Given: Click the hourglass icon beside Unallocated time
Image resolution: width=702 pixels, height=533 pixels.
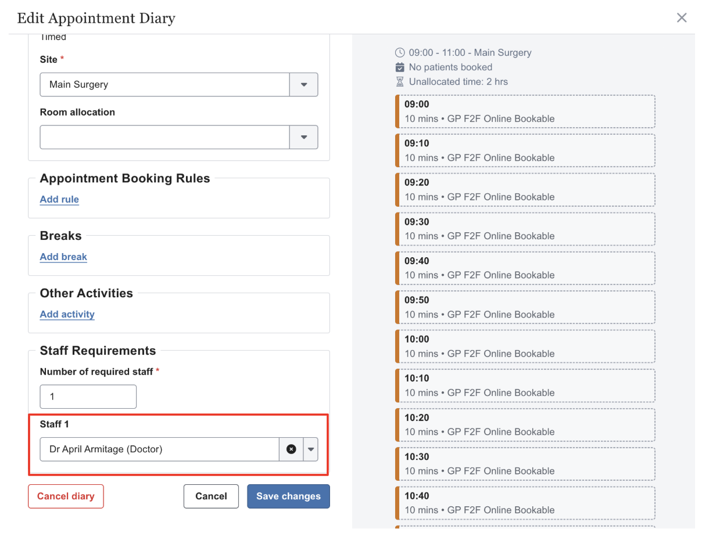Looking at the screenshot, I should coord(399,82).
